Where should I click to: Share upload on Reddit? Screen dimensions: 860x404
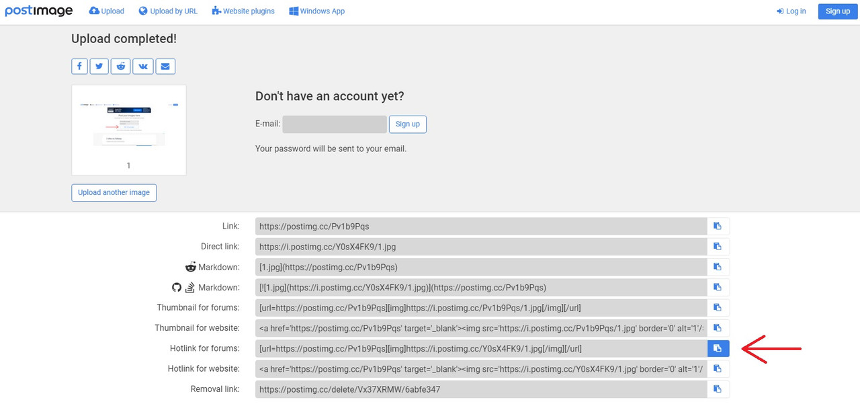click(x=121, y=66)
